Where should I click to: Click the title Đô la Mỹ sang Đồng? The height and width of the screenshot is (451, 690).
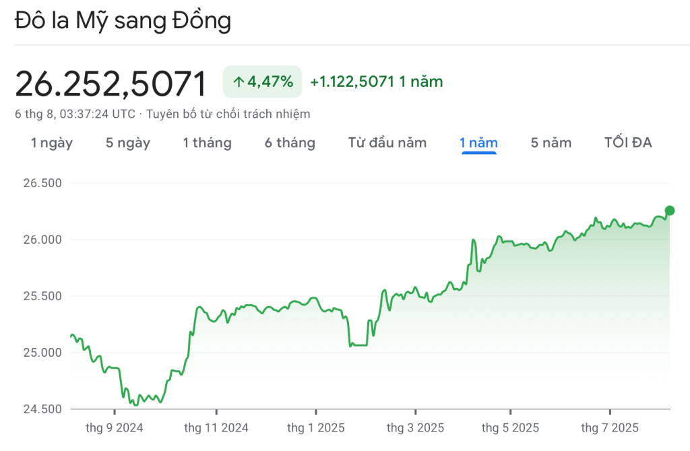pyautogui.click(x=121, y=20)
